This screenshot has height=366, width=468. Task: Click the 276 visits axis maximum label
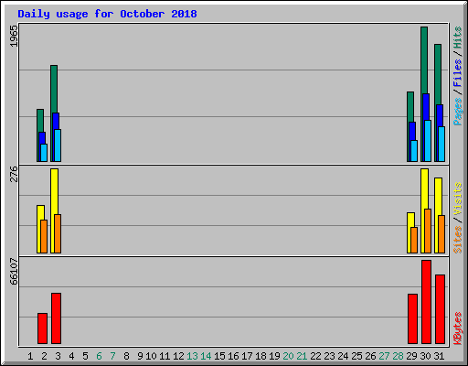14,174
